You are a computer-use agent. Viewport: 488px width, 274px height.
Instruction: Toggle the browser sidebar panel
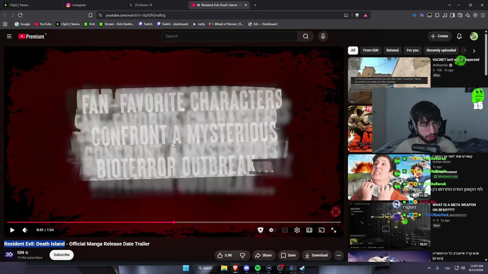pyautogui.click(x=453, y=15)
